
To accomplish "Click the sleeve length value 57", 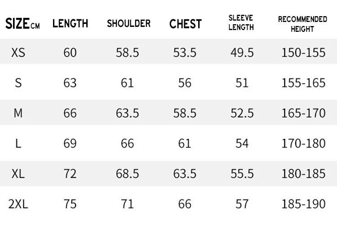I will [242, 204].
